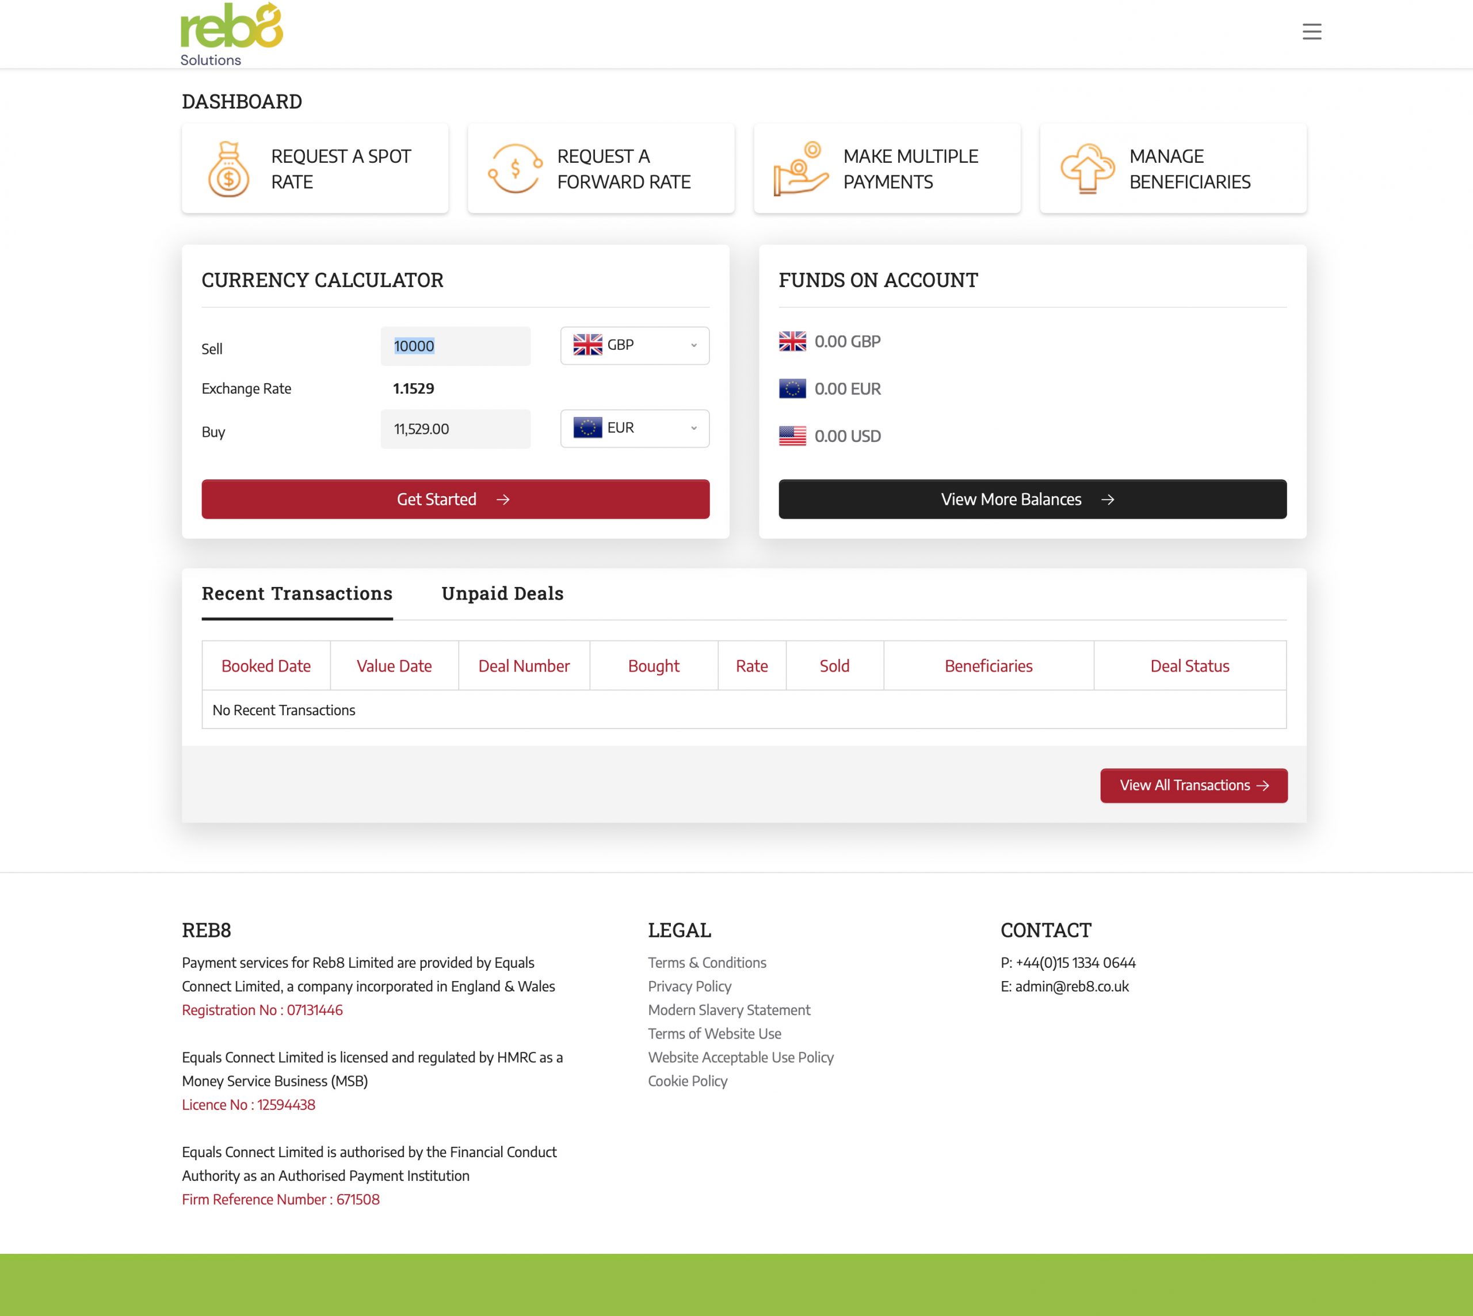
Task: Click View More Balances button
Action: tap(1032, 499)
